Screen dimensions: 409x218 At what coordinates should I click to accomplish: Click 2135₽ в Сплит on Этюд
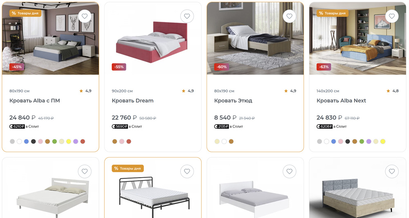point(229,126)
